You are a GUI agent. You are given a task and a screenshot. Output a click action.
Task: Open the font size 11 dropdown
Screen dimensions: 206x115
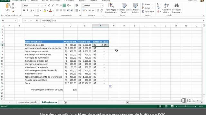click(x=46, y=6)
